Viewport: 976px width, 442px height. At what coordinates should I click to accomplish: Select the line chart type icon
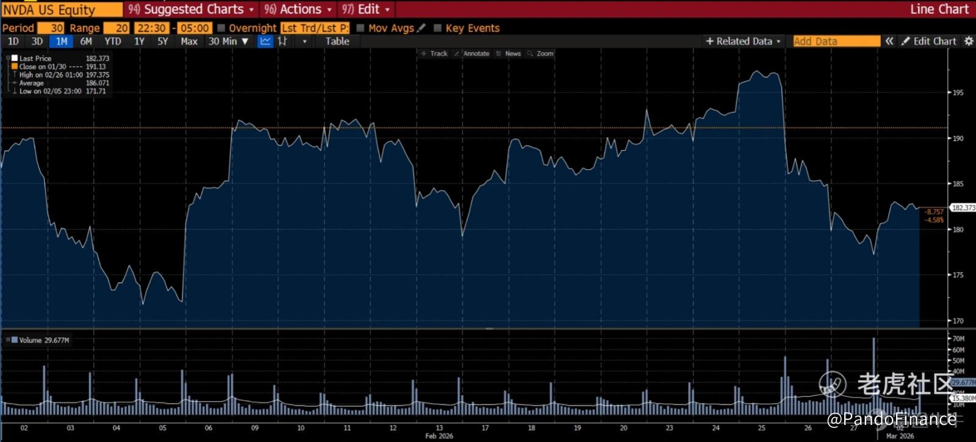pyautogui.click(x=265, y=41)
